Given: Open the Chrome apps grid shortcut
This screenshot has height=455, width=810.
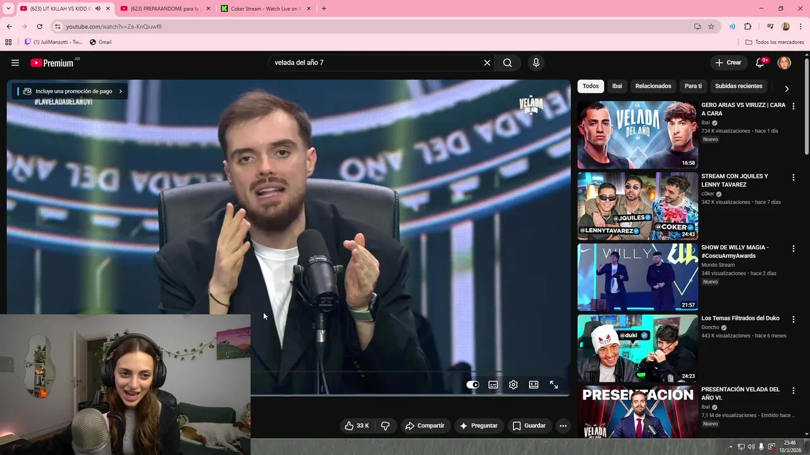Looking at the screenshot, I should (8, 42).
